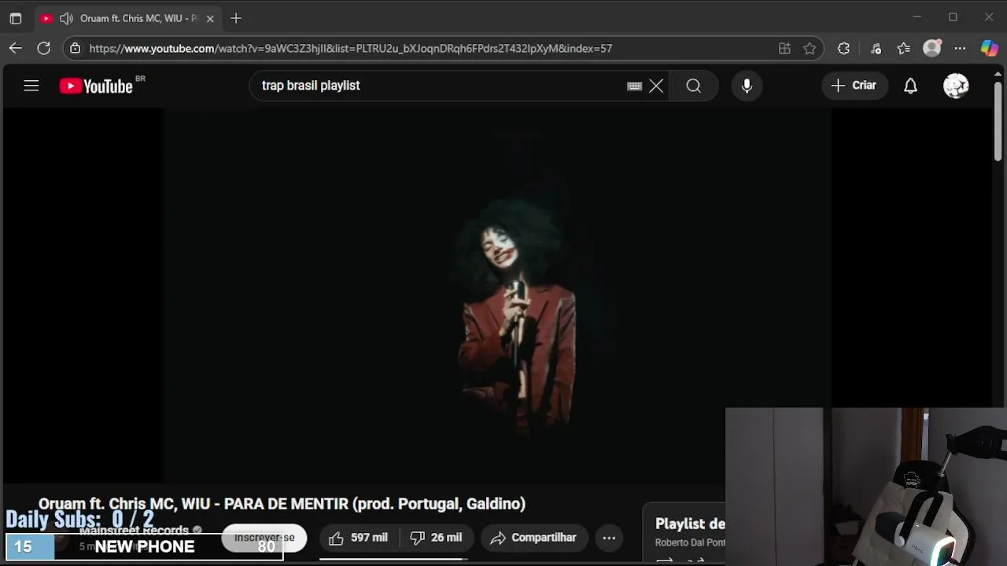Share the video via Compartilhar
The width and height of the screenshot is (1007, 566).
click(x=533, y=538)
